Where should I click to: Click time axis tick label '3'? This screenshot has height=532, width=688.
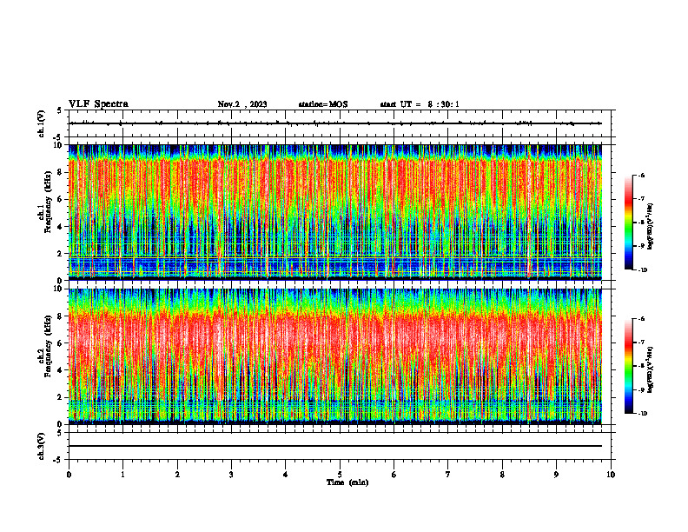pyautogui.click(x=231, y=475)
